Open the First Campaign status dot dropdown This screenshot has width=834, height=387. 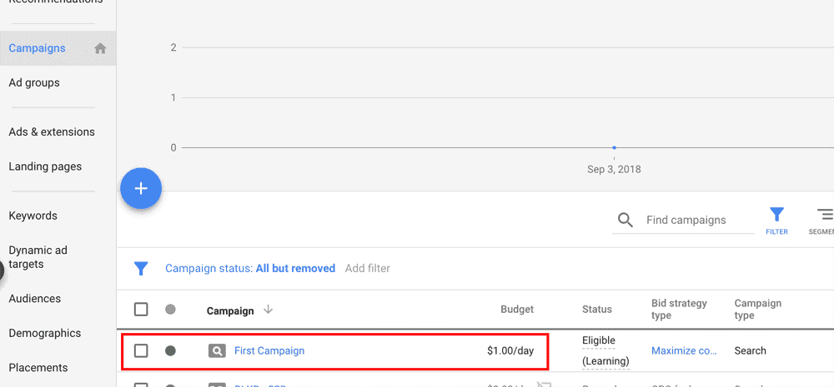pyautogui.click(x=170, y=351)
